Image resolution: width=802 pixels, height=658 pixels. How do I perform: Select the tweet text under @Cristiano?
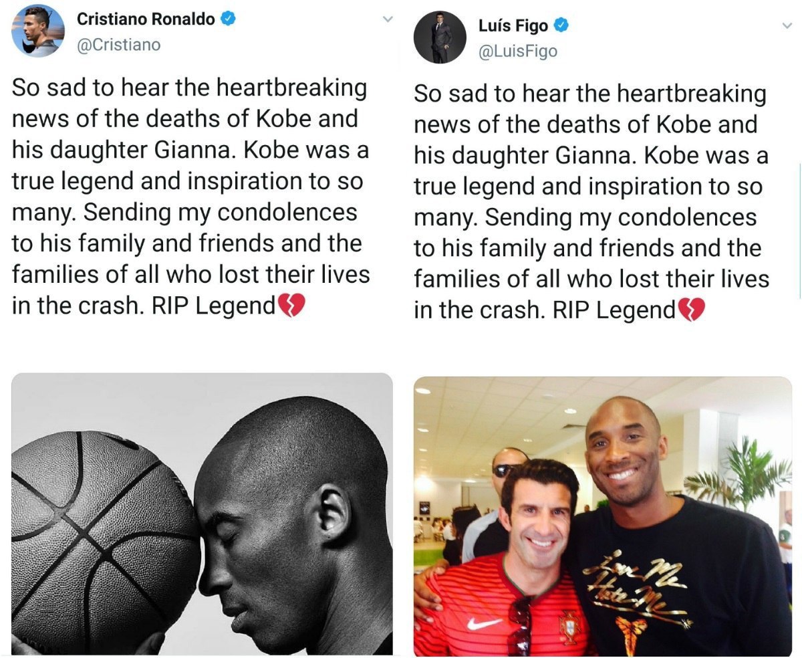click(x=190, y=197)
